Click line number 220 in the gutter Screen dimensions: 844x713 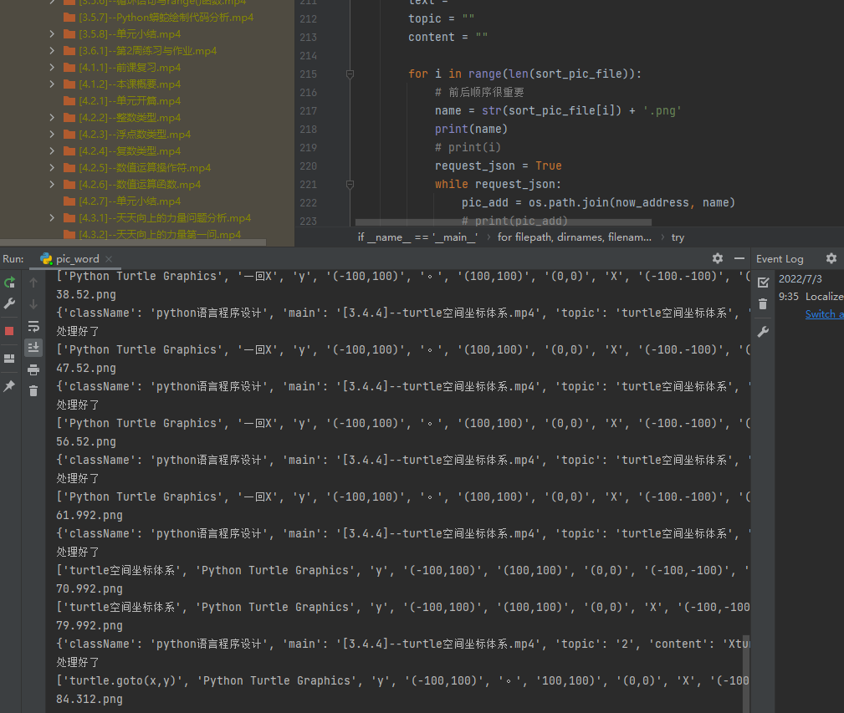click(308, 166)
